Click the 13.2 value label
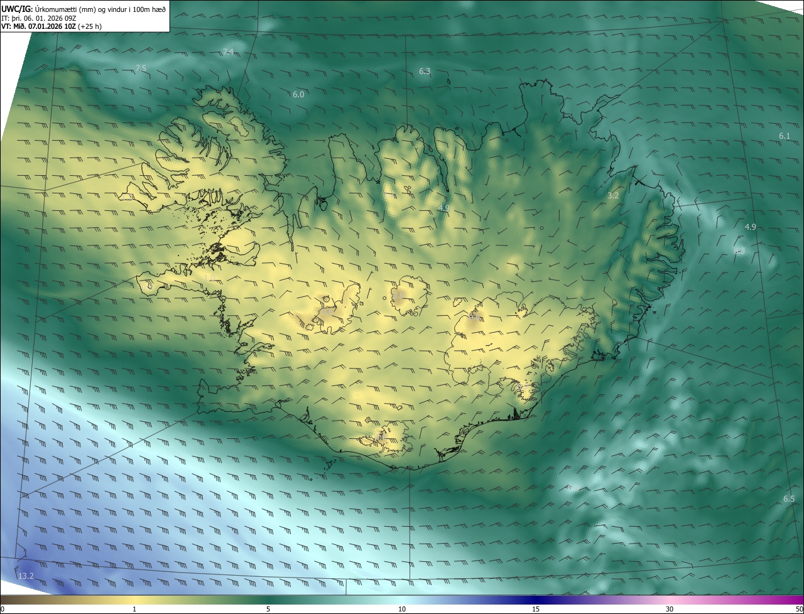804x614 pixels. pos(26,576)
